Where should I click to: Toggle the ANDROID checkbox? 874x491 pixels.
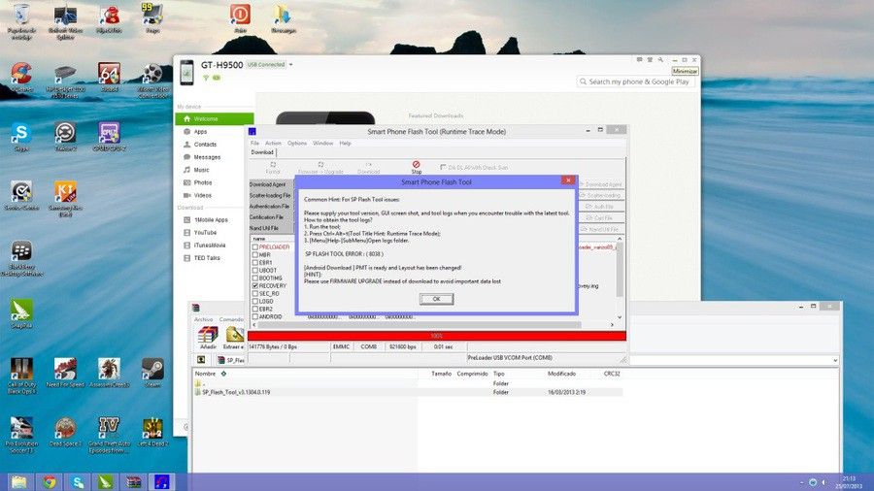pos(254,316)
